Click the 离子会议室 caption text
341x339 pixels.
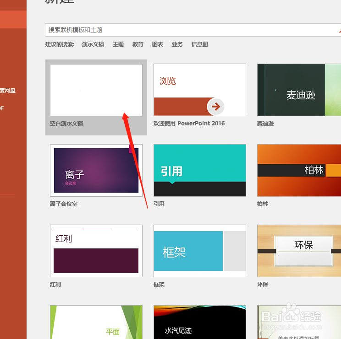(x=64, y=204)
